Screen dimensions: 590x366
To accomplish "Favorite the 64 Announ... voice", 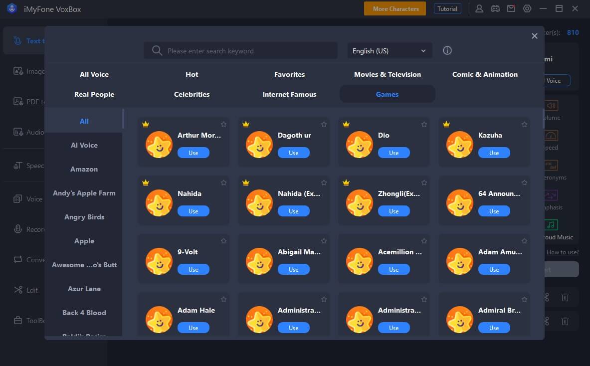I will [524, 183].
